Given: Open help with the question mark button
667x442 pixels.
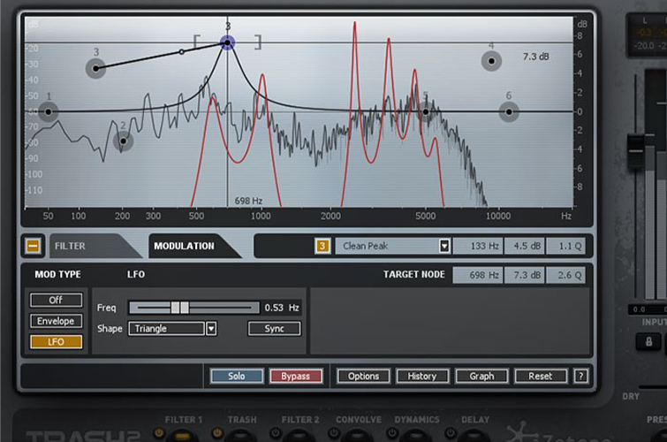Looking at the screenshot, I should point(580,376).
